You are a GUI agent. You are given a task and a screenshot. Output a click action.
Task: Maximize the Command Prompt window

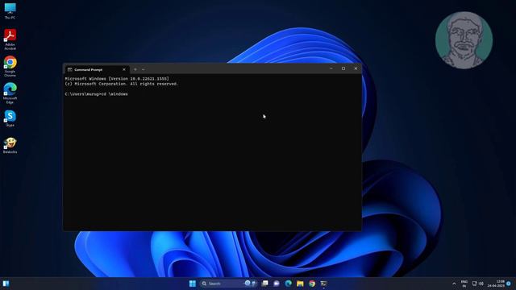343,68
